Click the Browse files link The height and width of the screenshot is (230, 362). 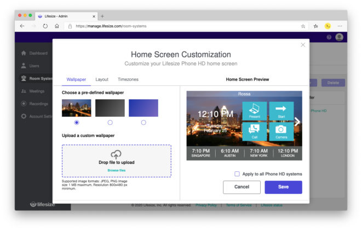tap(117, 170)
